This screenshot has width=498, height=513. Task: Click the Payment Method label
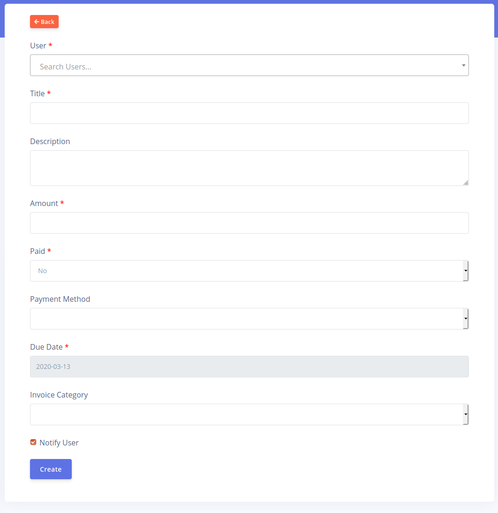[60, 299]
